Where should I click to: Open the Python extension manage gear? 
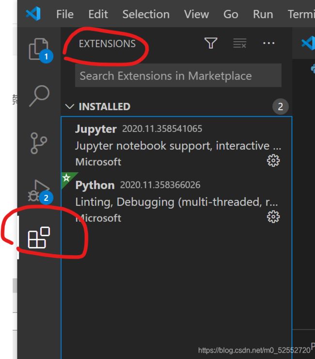click(273, 216)
